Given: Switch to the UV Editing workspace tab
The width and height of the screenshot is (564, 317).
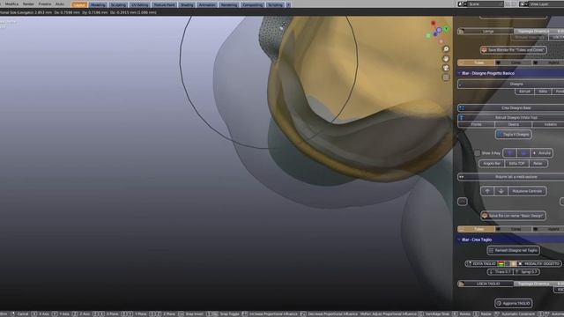Looking at the screenshot, I should (x=139, y=5).
